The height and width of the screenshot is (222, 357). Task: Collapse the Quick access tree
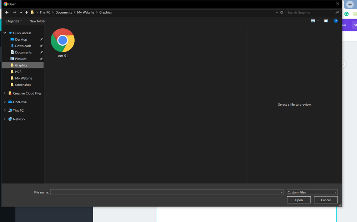tap(5, 33)
